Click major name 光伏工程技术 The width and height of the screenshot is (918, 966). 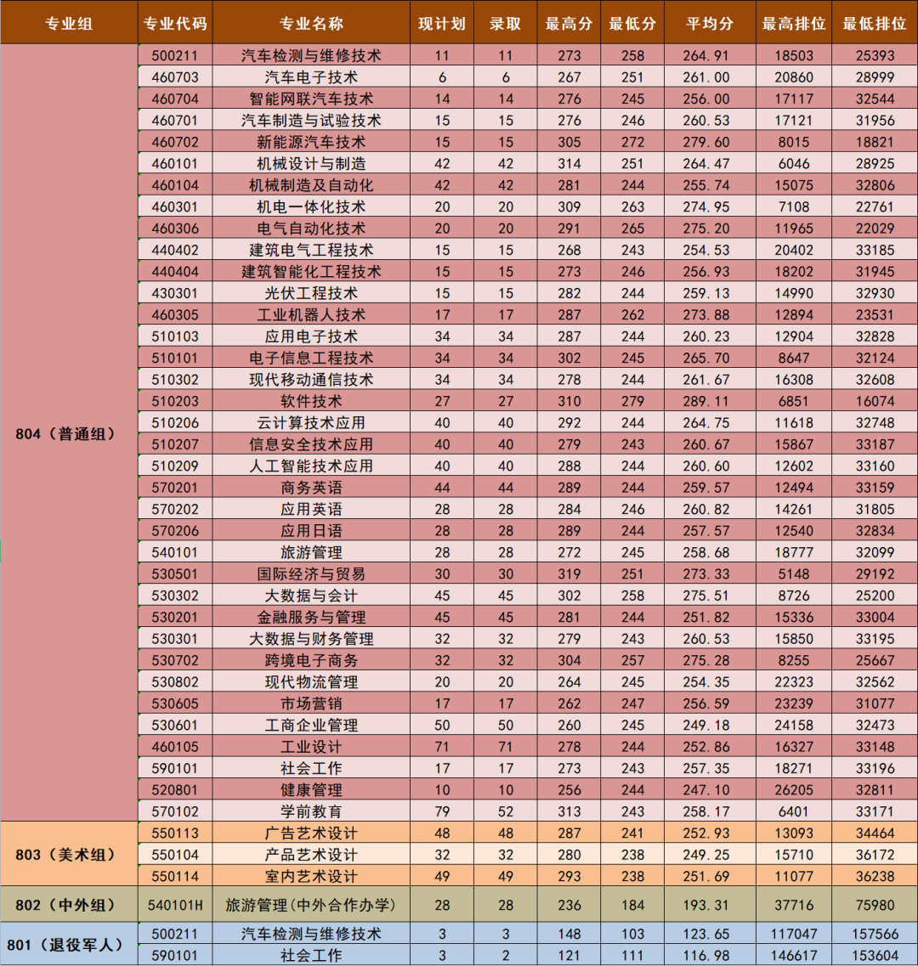[311, 292]
